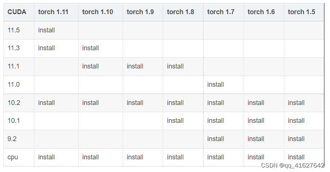Open install for cpu torch 1.10
This screenshot has width=330, height=172.
(x=91, y=157)
